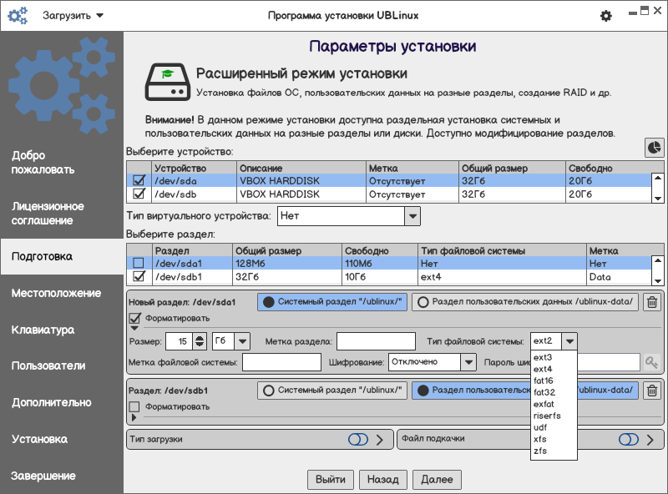Click the pie chart disk usage icon
Image resolution: width=668 pixels, height=494 pixels.
coord(654,148)
